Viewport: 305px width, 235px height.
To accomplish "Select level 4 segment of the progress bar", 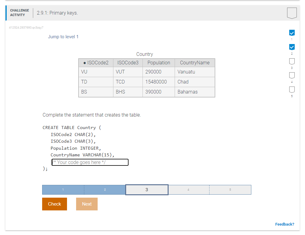I will (188, 189).
